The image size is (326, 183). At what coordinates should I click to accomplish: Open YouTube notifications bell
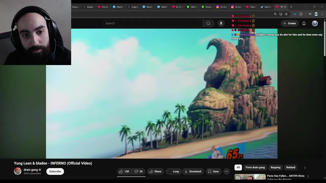(x=304, y=23)
